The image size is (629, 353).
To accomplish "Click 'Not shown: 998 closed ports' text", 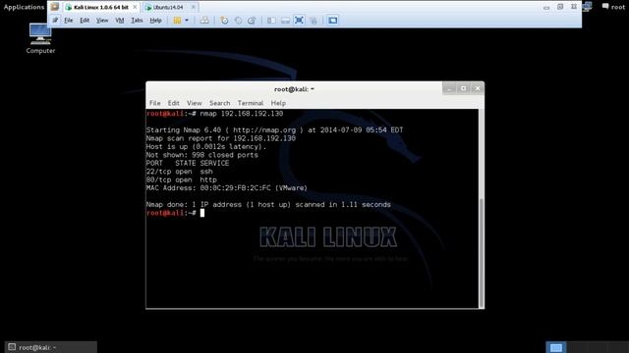I will [202, 155].
